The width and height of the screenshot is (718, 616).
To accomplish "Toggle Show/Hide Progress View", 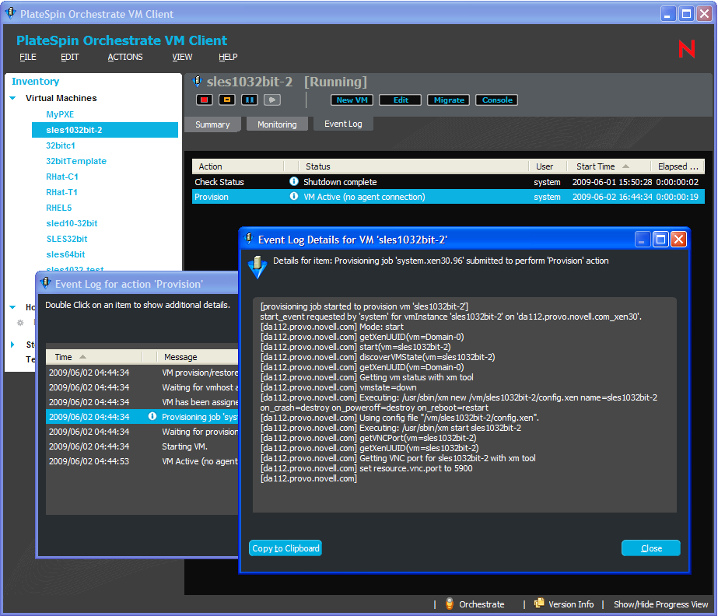I will (660, 604).
